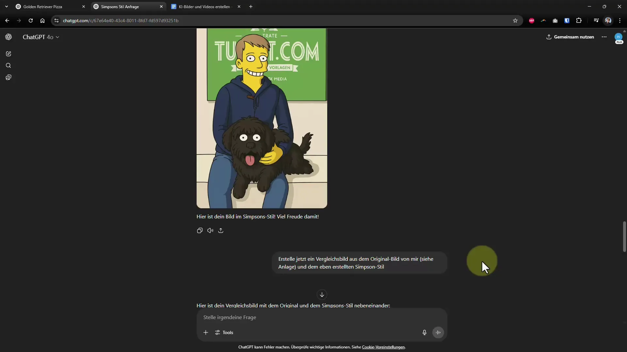Click the Hier ist dein Vergleichsbild response text
Viewport: 627px width, 352px height.
point(293,305)
